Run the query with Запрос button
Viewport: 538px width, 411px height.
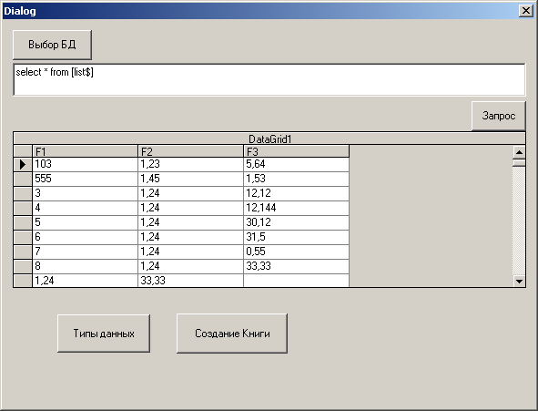[x=499, y=116]
